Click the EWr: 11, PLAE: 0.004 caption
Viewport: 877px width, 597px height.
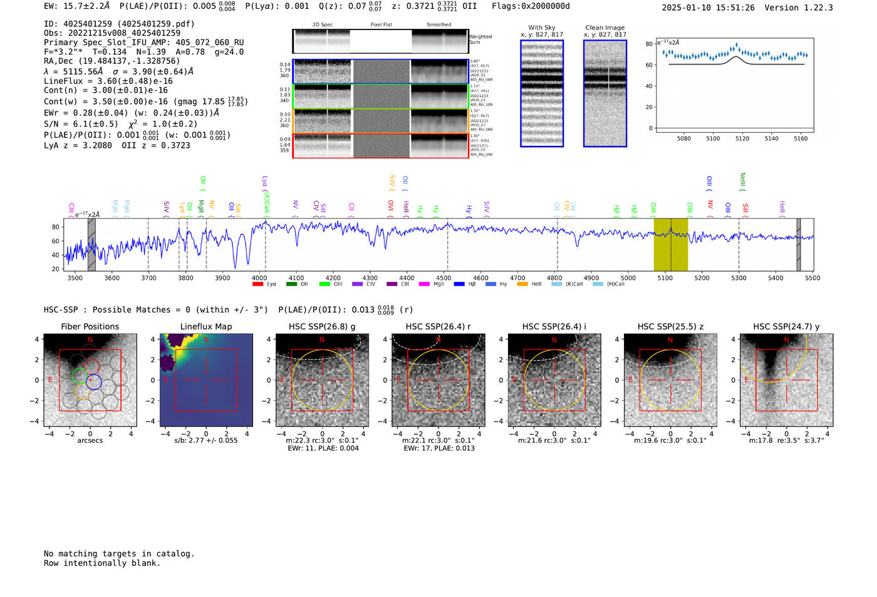[323, 449]
